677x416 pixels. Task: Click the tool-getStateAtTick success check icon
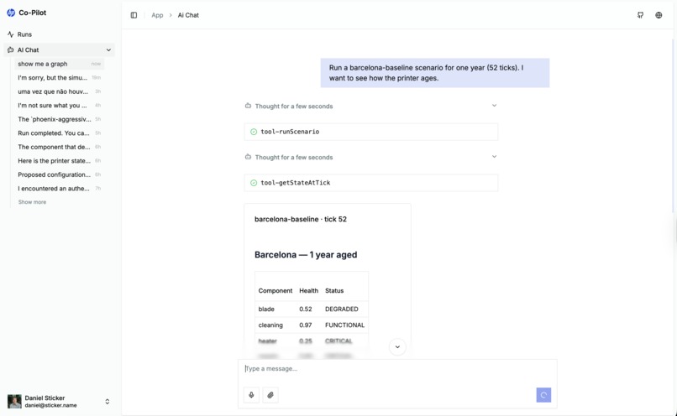(x=254, y=183)
